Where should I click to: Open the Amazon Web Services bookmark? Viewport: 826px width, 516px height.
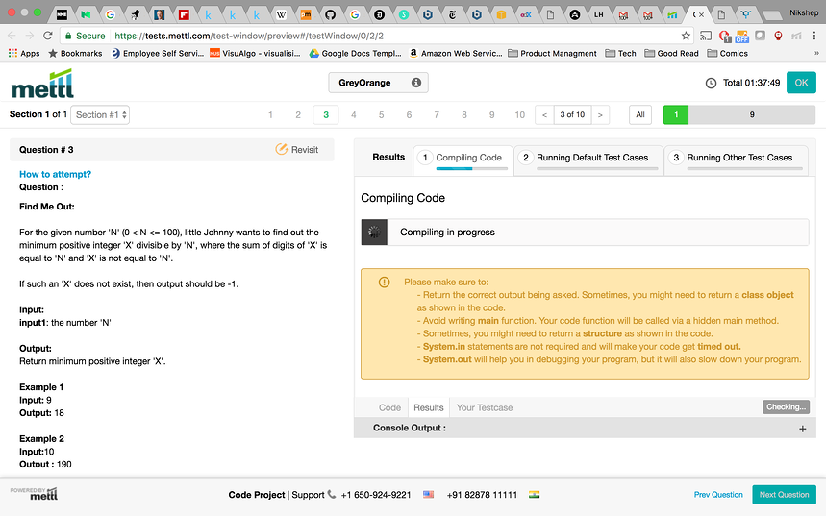pyautogui.click(x=456, y=53)
